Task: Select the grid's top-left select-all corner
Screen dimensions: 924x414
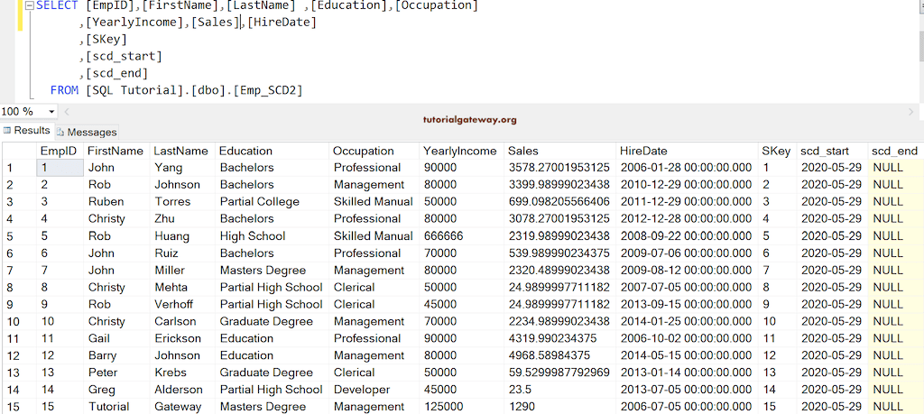Action: [17, 151]
